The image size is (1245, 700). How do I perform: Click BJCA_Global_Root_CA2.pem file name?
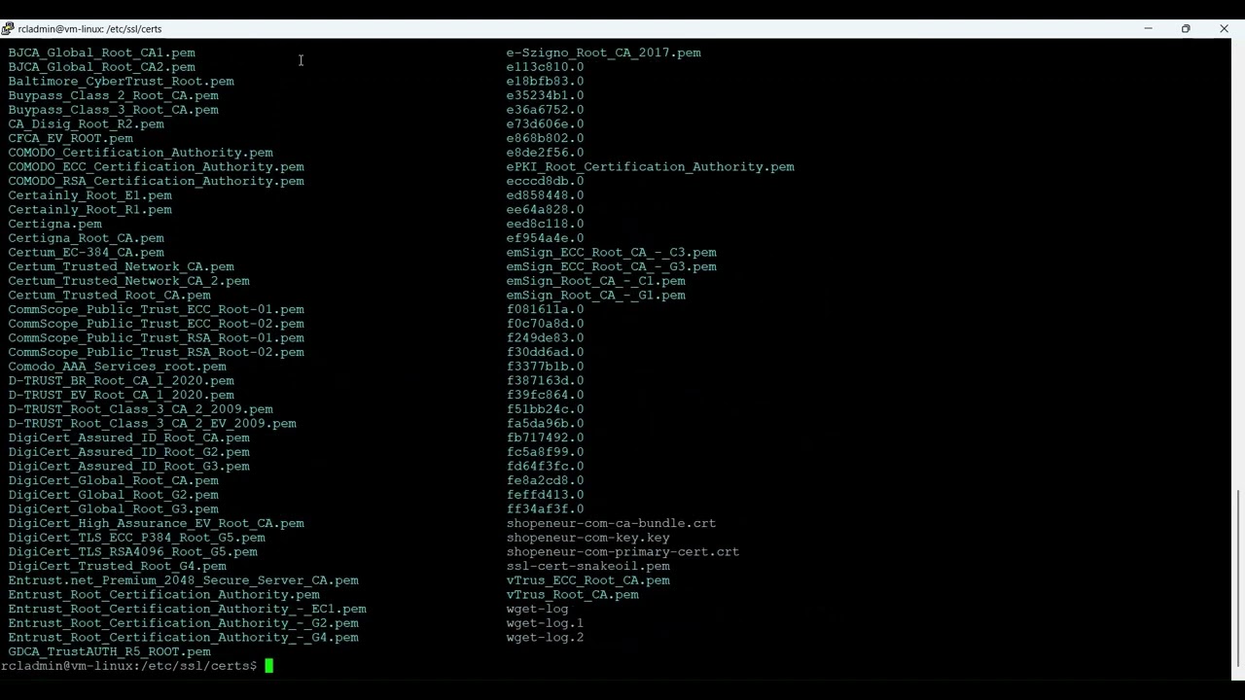click(x=102, y=67)
